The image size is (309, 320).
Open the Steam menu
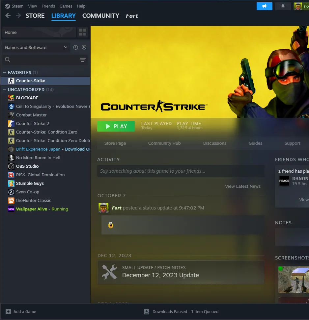tap(17, 6)
